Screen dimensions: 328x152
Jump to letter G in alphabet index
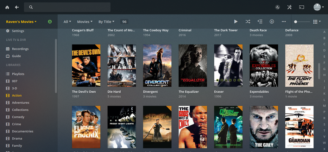[325, 69]
